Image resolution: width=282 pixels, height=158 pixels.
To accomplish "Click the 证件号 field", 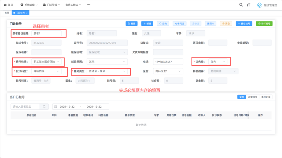I will (x=107, y=43).
